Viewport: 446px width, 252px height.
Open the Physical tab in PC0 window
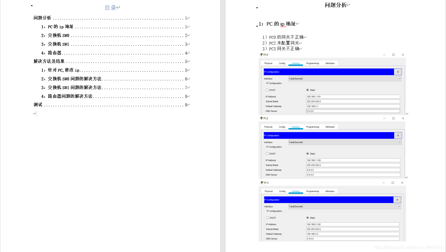[x=268, y=63]
